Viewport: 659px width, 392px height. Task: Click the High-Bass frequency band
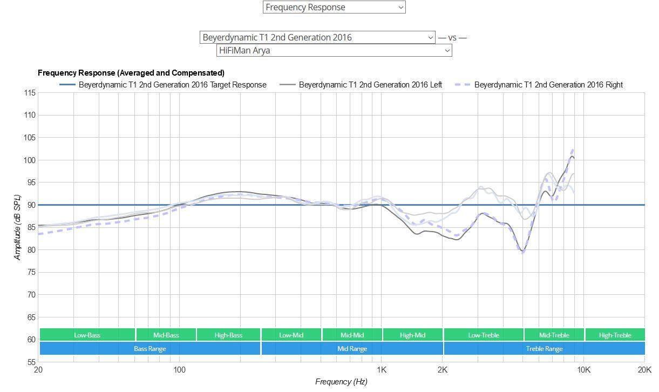pos(228,335)
